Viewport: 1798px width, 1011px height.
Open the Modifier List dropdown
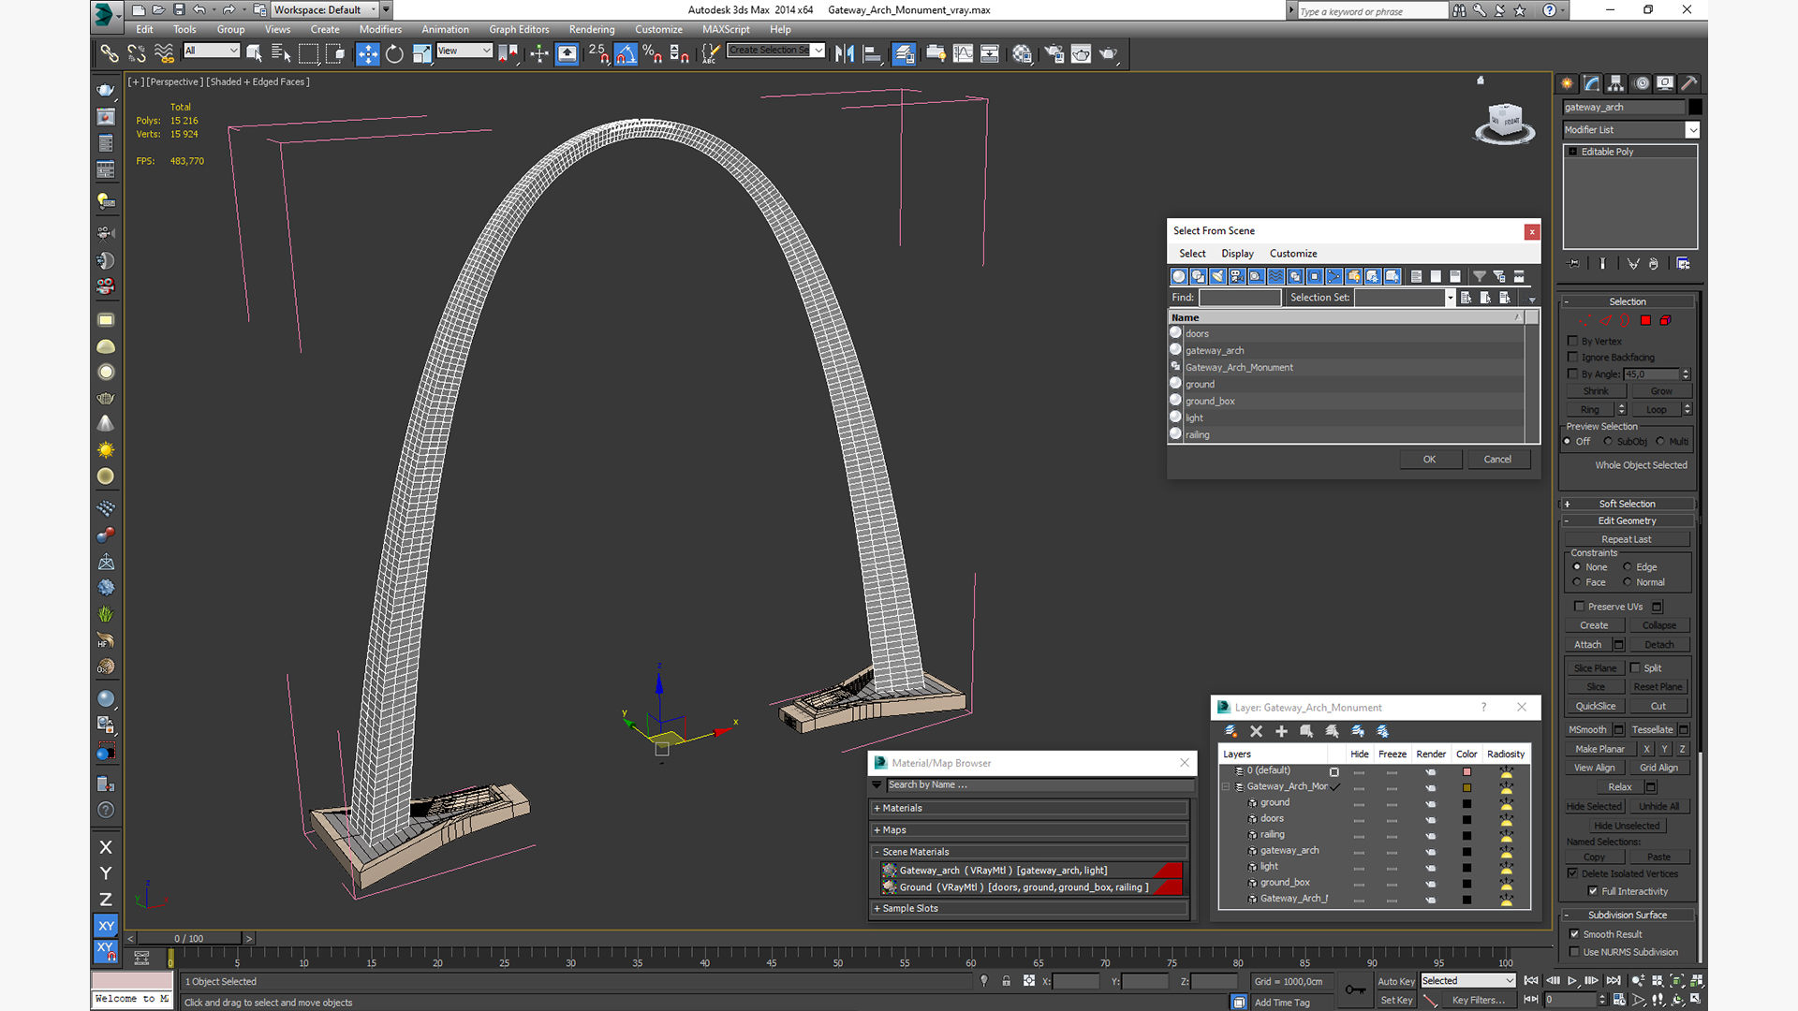point(1692,130)
